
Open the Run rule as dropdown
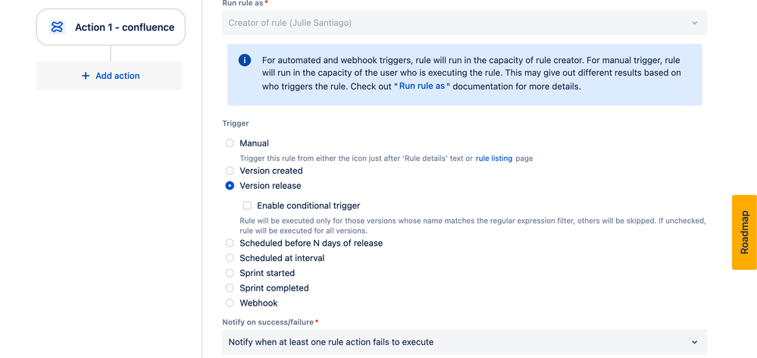(465, 23)
